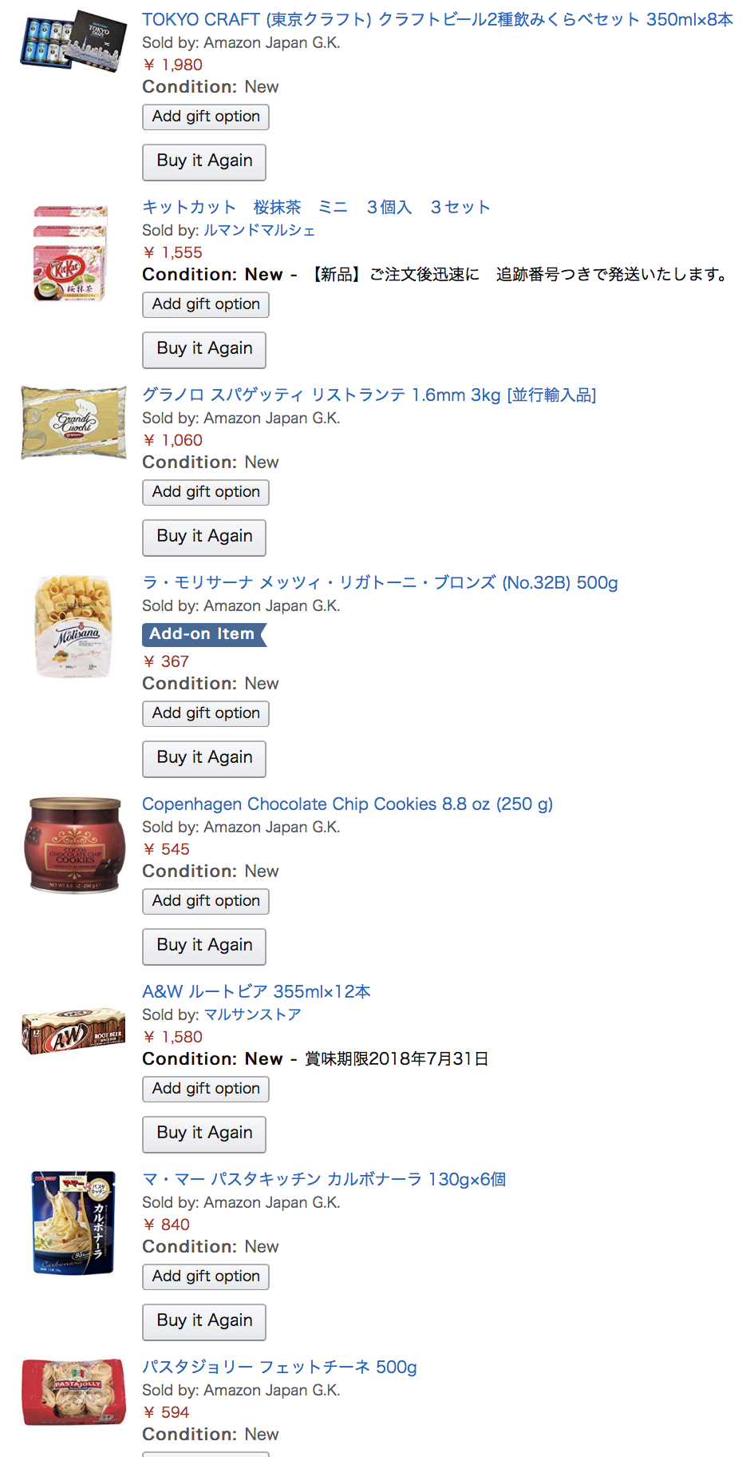The image size is (750, 1457).
Task: Add gift option for Ma・Ma carbonara
Action: (206, 1276)
